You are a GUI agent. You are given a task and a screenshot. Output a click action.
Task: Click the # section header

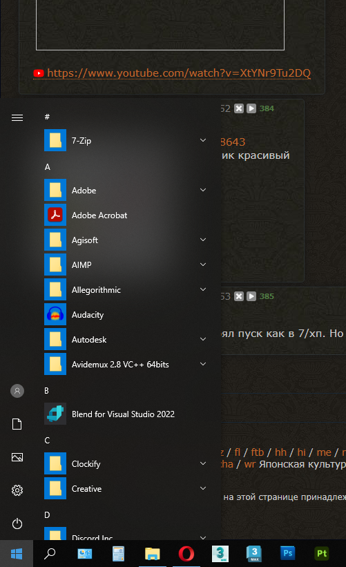pos(47,117)
